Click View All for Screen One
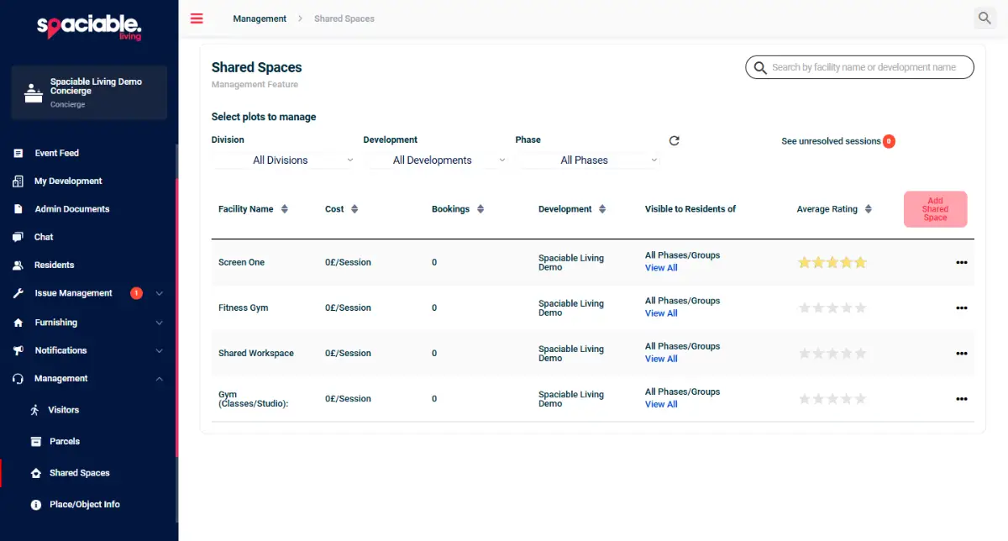The height and width of the screenshot is (541, 1008). (661, 268)
